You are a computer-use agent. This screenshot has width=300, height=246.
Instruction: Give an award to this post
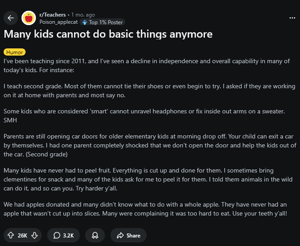(x=95, y=235)
